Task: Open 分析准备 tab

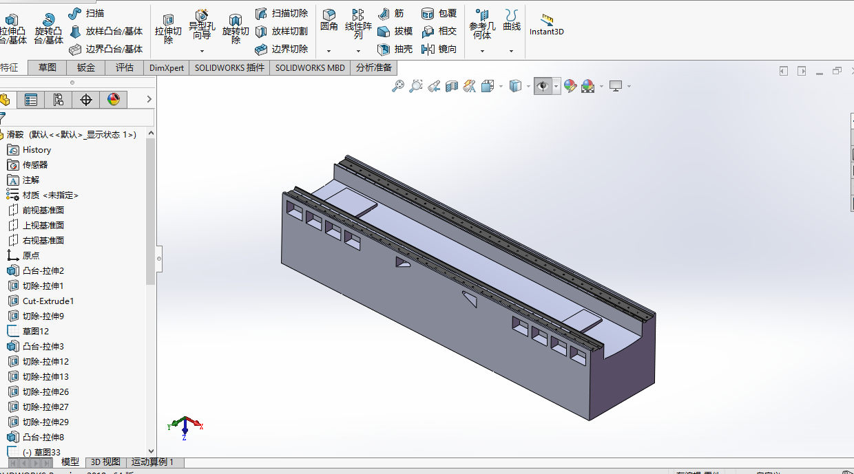Action: click(x=374, y=67)
